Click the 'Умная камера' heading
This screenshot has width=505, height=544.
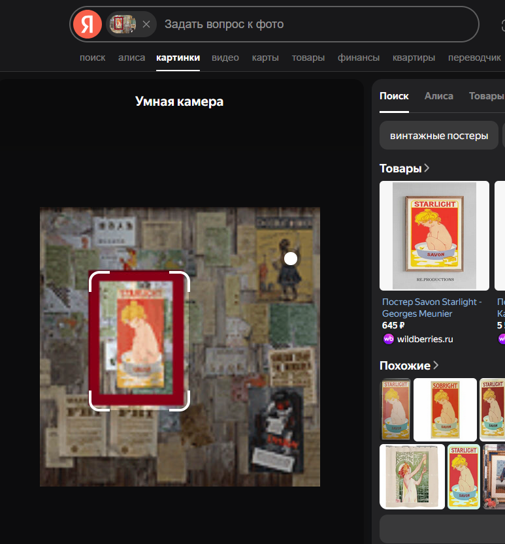click(179, 101)
